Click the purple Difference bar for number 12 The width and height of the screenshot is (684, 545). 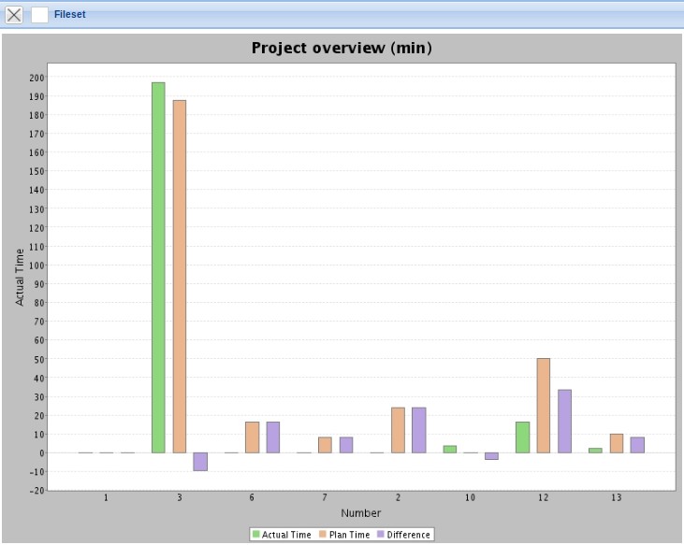pyautogui.click(x=564, y=422)
